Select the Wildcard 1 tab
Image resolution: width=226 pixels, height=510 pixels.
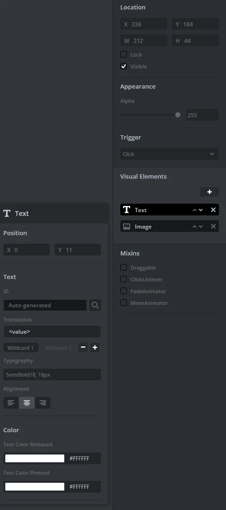(21, 348)
